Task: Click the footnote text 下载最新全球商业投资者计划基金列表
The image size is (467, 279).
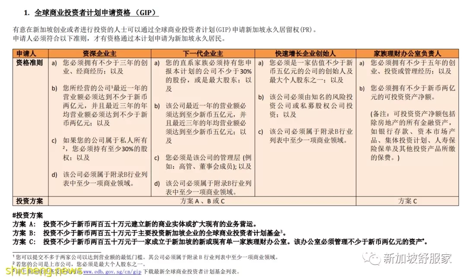Action: [x=191, y=272]
